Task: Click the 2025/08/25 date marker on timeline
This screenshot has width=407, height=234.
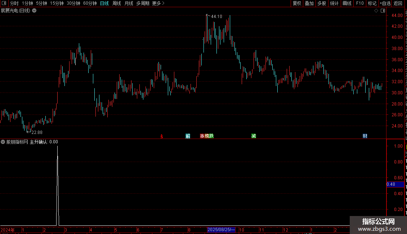Action: (221, 230)
